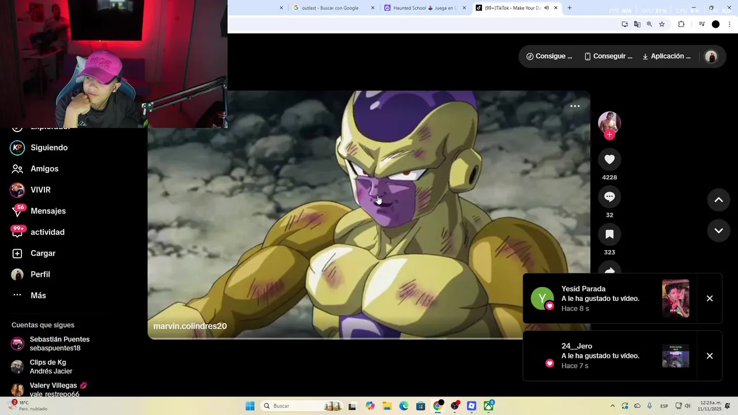Mute the TikTok tab via speaker icon
738x415 pixels.
tap(547, 8)
